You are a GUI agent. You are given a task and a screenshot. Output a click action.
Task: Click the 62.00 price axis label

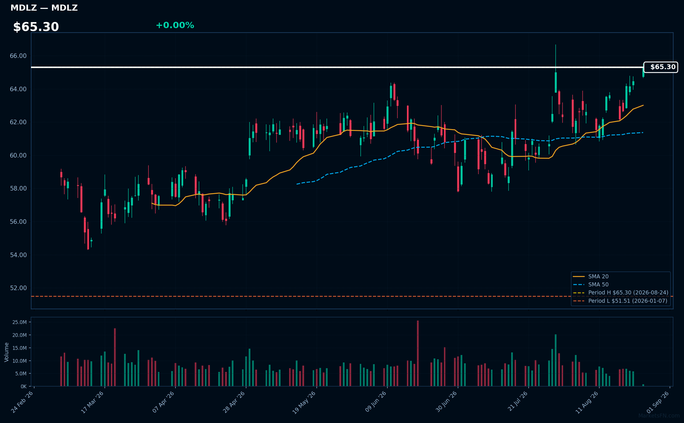(x=18, y=122)
